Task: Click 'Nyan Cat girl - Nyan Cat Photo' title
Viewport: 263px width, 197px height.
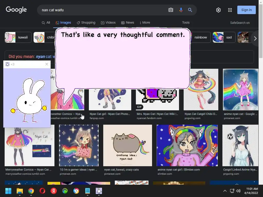Action: click(110, 114)
